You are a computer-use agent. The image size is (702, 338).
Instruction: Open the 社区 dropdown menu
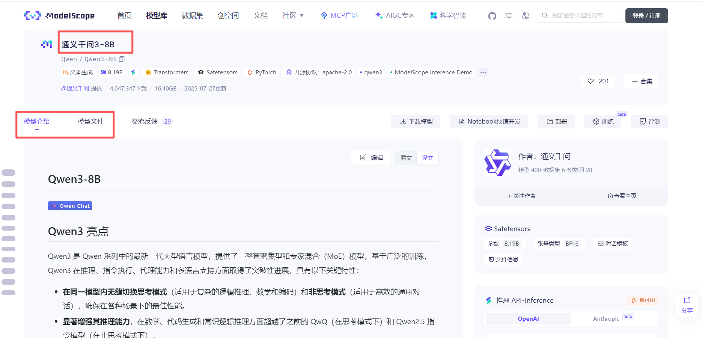tap(292, 15)
